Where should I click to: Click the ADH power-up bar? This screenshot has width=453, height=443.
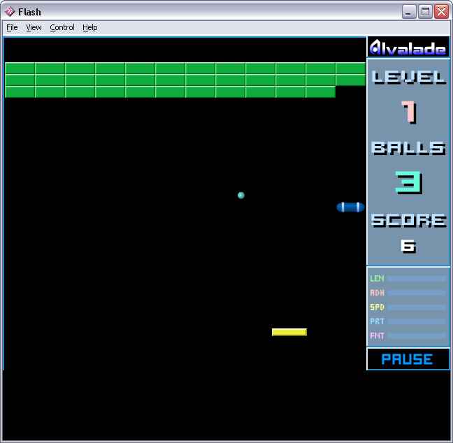[417, 293]
